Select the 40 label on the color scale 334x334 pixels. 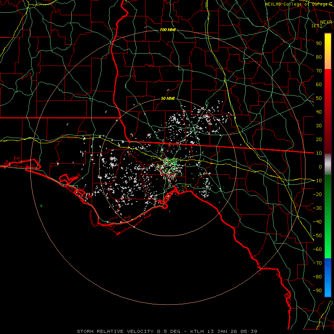319,112
